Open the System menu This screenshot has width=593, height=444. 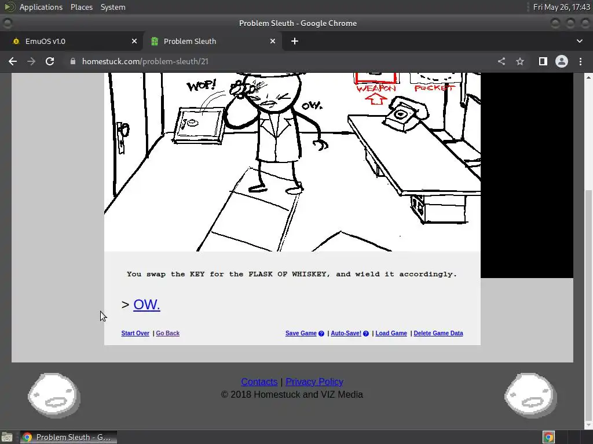(x=113, y=7)
